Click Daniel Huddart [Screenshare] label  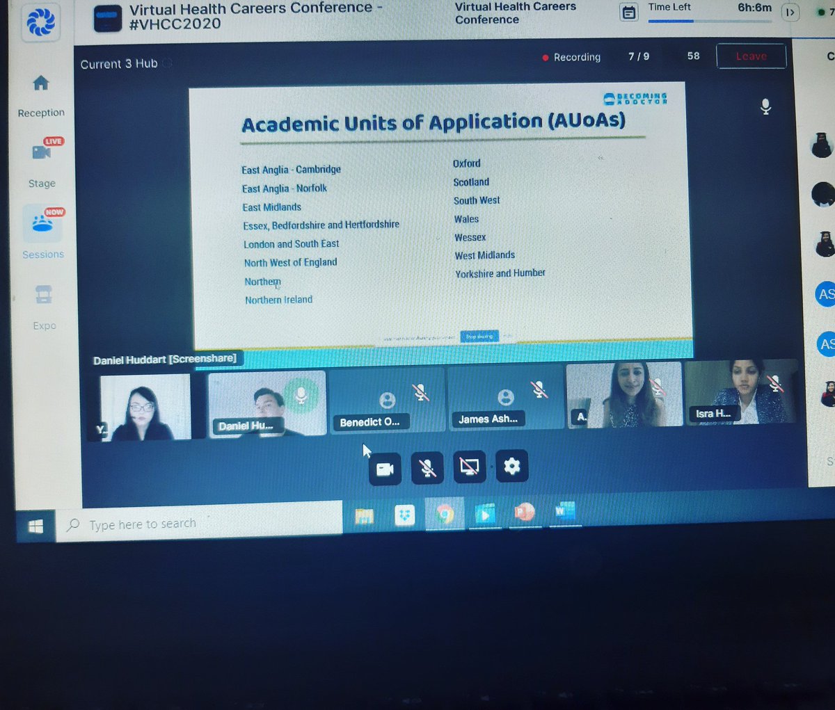tap(165, 359)
